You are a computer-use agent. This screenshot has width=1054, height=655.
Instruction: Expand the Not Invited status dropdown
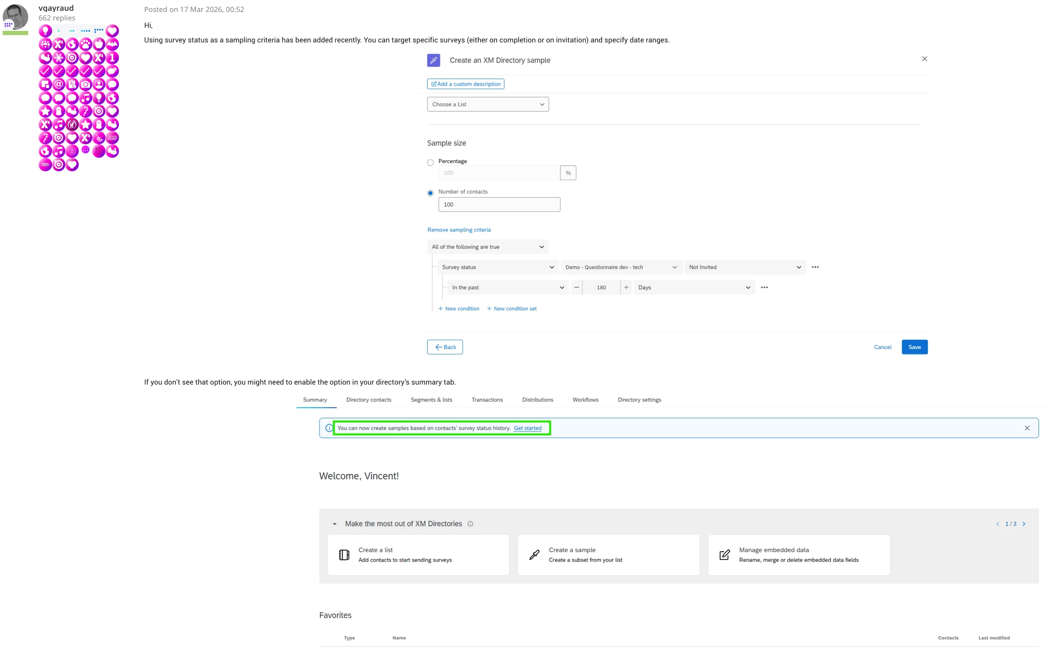tap(744, 267)
